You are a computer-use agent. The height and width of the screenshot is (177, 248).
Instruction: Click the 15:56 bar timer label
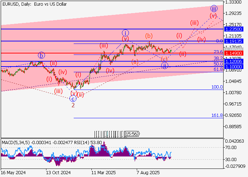pos(131,134)
